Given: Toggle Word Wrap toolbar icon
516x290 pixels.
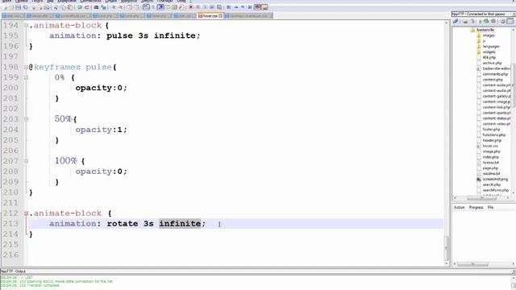Looking at the screenshot, I should pyautogui.click(x=147, y=7).
